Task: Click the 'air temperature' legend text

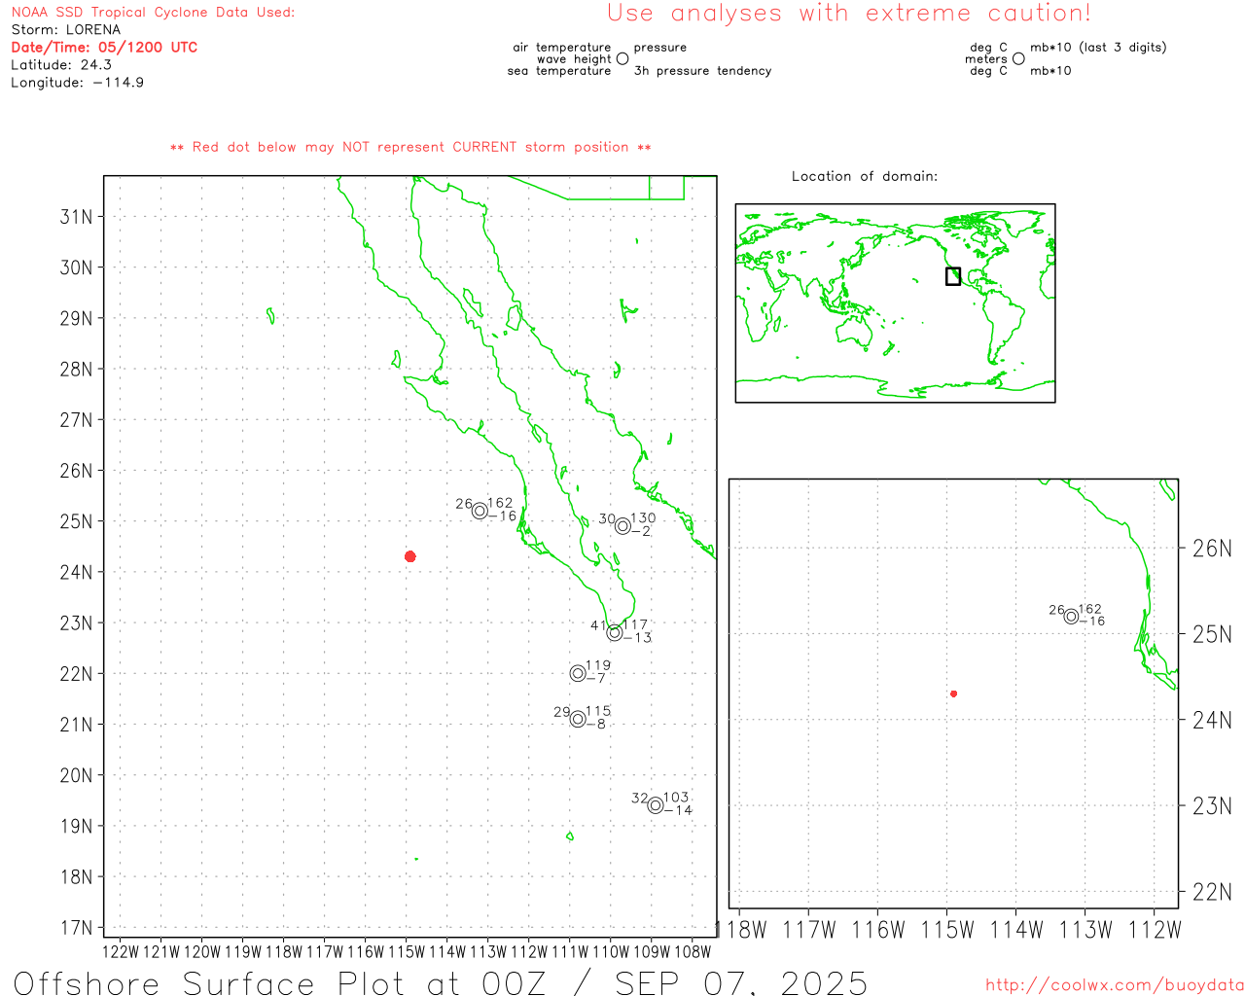Action: (562, 47)
